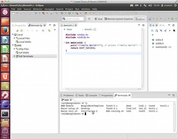Open the File menu
178x139 pixels.
[13, 9]
